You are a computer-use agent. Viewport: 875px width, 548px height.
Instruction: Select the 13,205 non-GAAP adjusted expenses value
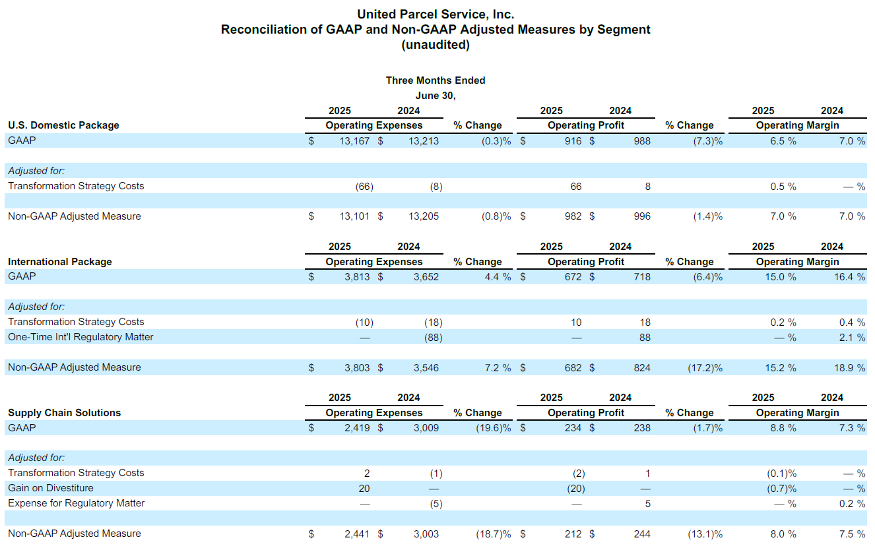[424, 216]
